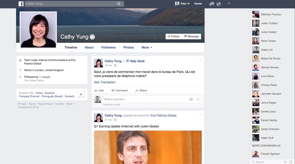Image resolution: width=295 pixels, height=164 pixels.
Task: Add a language with plus button
Action: point(81,94)
